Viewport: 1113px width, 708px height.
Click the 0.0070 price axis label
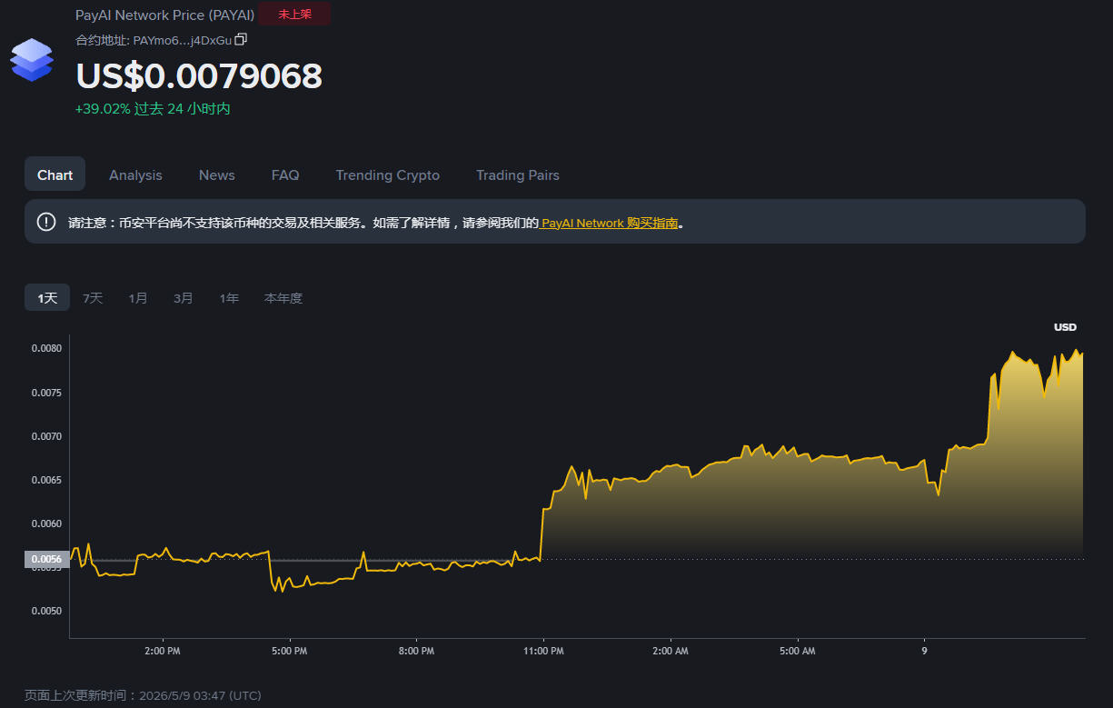pos(46,436)
